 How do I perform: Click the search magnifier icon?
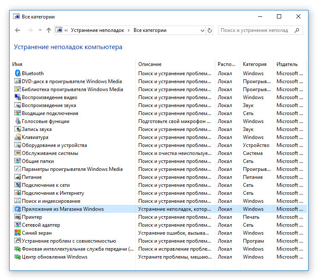coord(297,30)
